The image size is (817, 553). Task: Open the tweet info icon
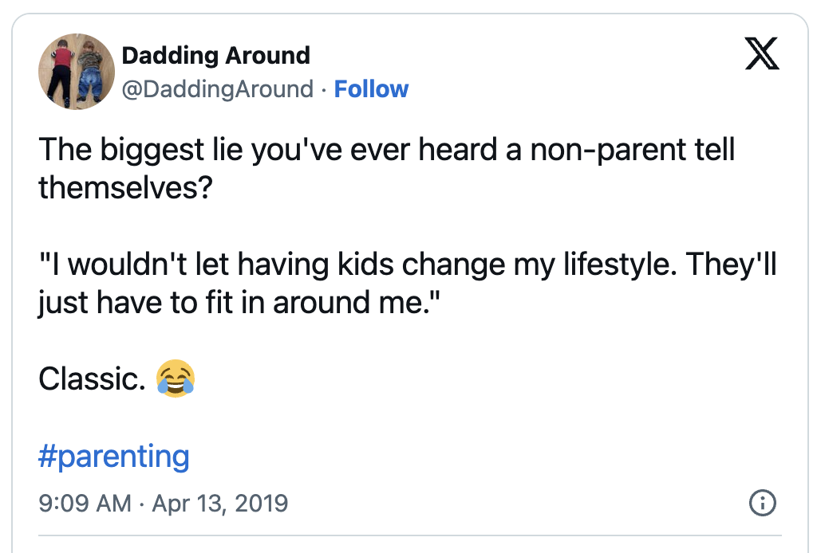click(764, 503)
